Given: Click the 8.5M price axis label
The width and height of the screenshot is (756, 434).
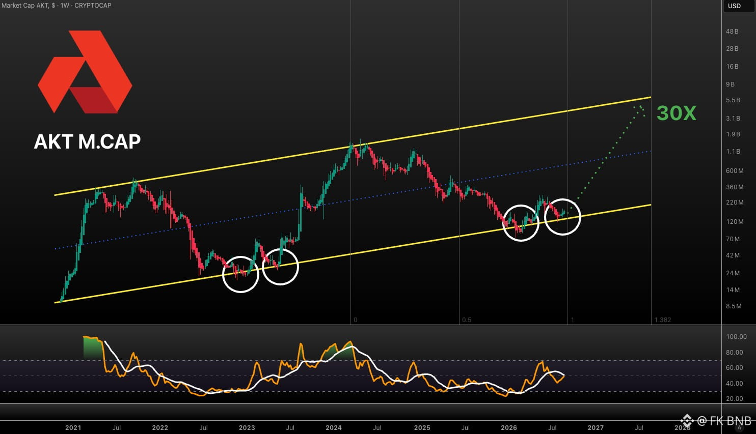Looking at the screenshot, I should pyautogui.click(x=734, y=306).
